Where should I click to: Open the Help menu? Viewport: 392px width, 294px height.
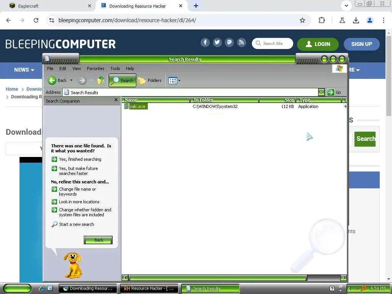[130, 69]
